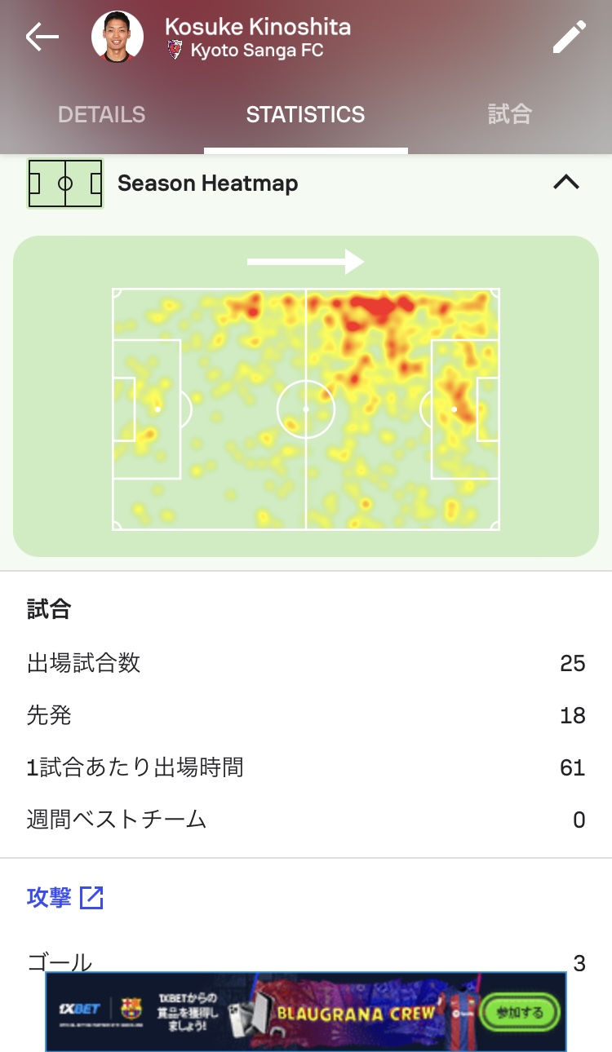Open the 攻撃 attack stats link
The height and width of the screenshot is (1052, 612).
[50, 898]
